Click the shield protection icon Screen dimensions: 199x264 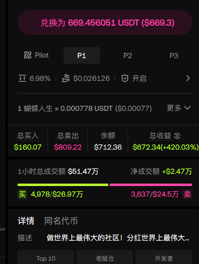point(125,78)
